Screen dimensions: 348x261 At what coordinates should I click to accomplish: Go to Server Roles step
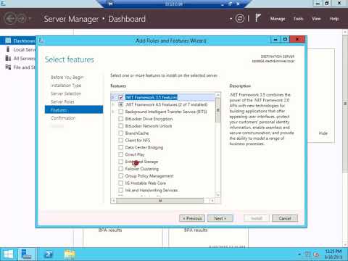tap(62, 101)
